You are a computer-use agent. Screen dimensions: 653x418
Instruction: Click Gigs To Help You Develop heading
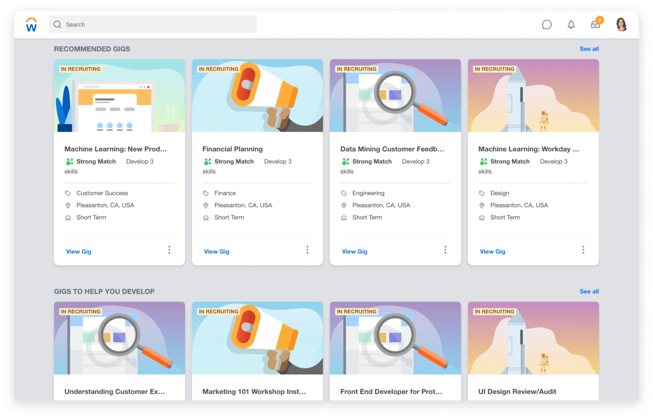click(104, 292)
